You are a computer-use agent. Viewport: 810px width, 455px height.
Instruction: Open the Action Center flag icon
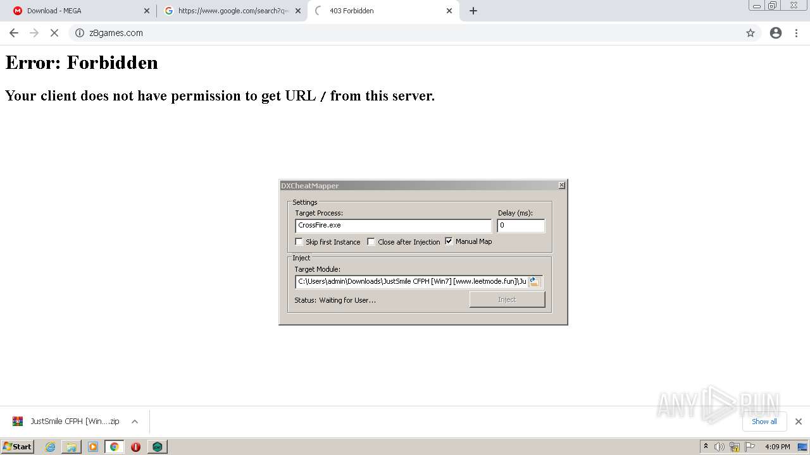pos(750,447)
